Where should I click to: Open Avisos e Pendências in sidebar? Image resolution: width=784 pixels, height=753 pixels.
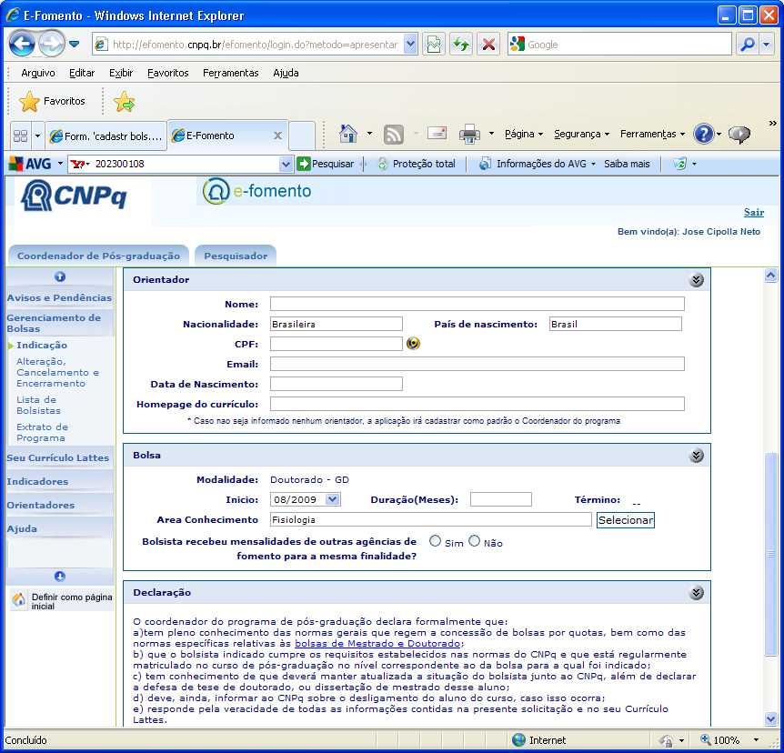[x=59, y=297]
